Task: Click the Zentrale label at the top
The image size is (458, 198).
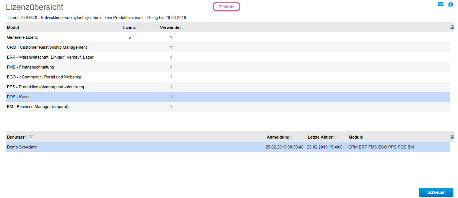Action: (226, 7)
